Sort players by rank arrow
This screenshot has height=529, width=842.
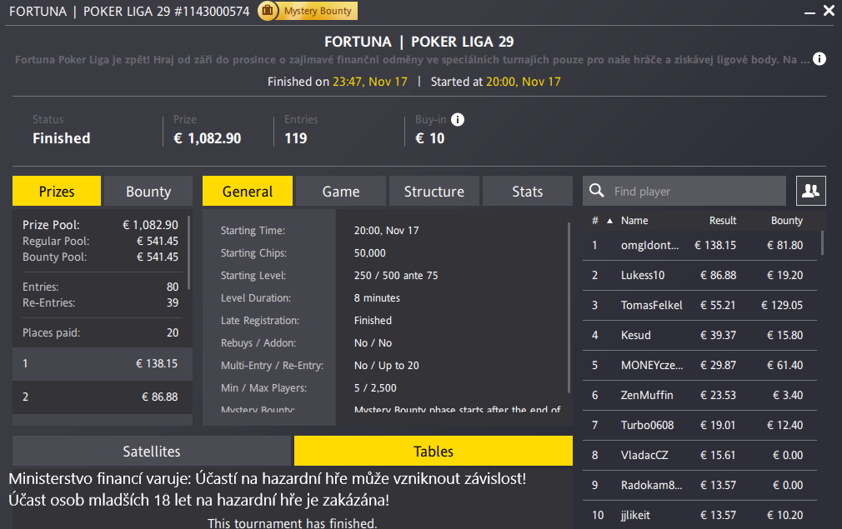(609, 221)
